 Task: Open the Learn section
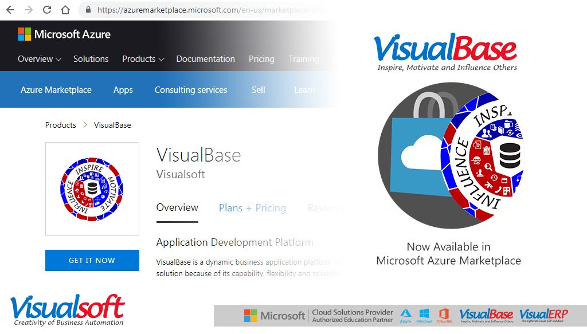304,90
